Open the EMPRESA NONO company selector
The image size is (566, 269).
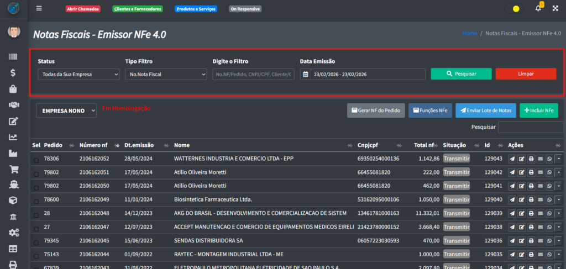(66, 110)
